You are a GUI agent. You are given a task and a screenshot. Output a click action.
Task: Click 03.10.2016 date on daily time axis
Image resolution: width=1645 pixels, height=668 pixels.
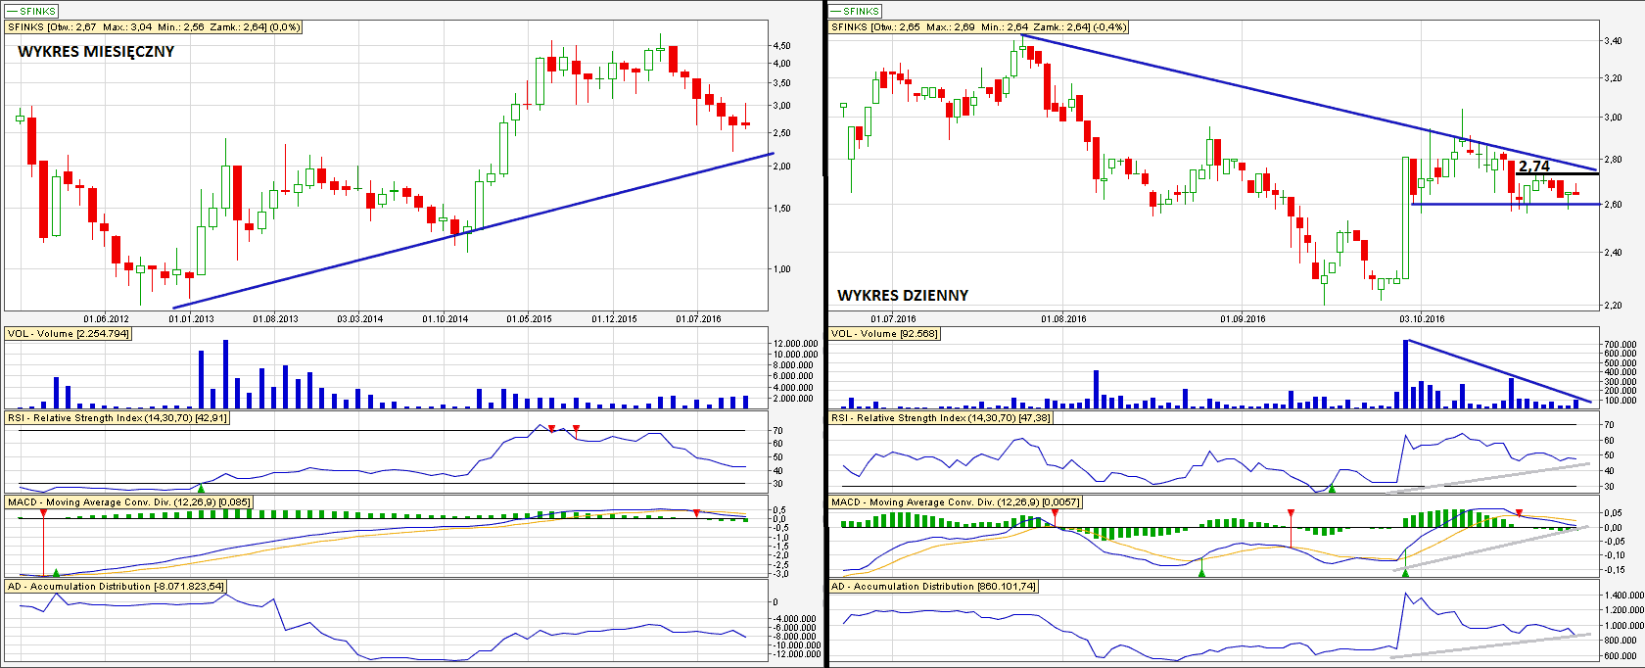coord(1422,318)
